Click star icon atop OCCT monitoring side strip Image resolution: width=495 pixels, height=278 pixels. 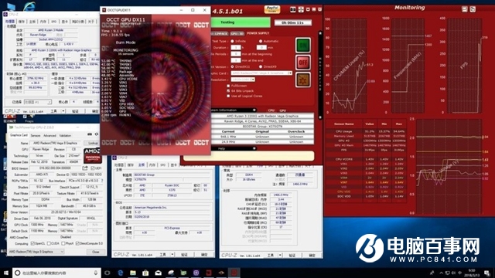coord(320,33)
